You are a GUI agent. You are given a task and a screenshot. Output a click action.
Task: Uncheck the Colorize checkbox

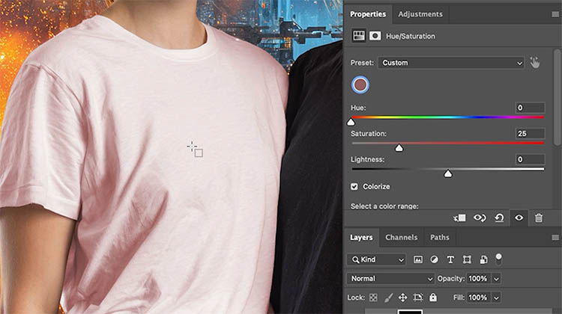click(354, 187)
